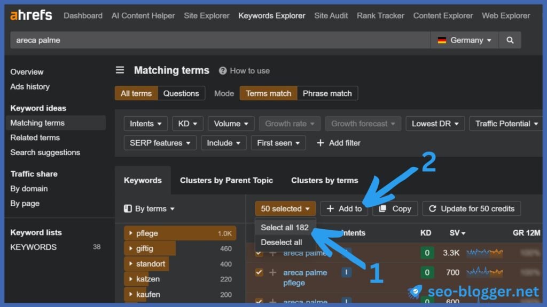This screenshot has width=547, height=307.
Task: Open the Include filter dropdown
Action: (223, 143)
